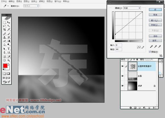Select the Type tool in toolbox

point(9,49)
